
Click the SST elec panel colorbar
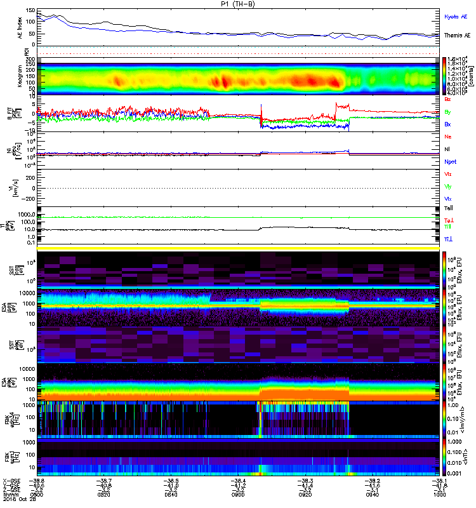pyautogui.click(x=444, y=345)
